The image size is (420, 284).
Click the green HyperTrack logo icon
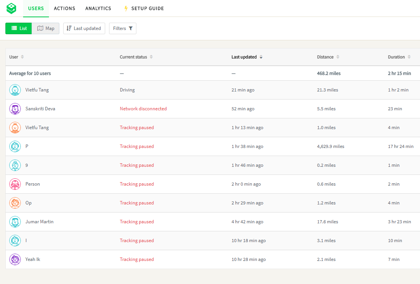[x=12, y=8]
